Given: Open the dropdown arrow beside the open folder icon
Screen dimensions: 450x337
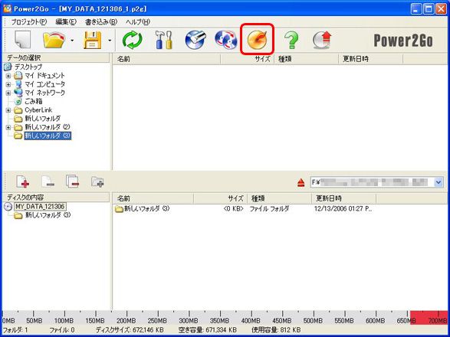Looking at the screenshot, I should pos(72,40).
